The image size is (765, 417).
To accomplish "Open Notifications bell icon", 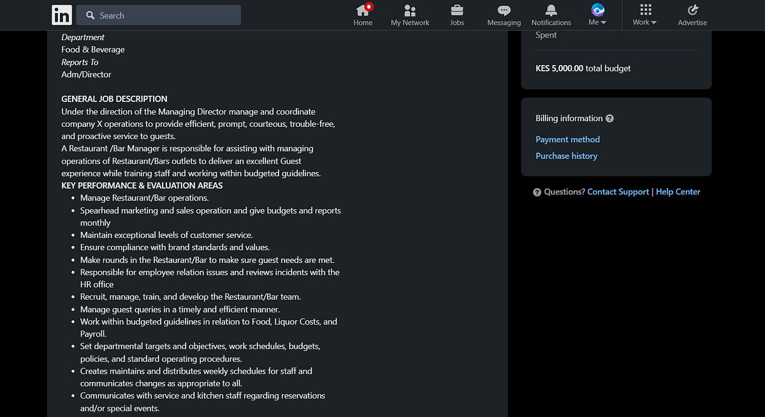I will point(551,10).
